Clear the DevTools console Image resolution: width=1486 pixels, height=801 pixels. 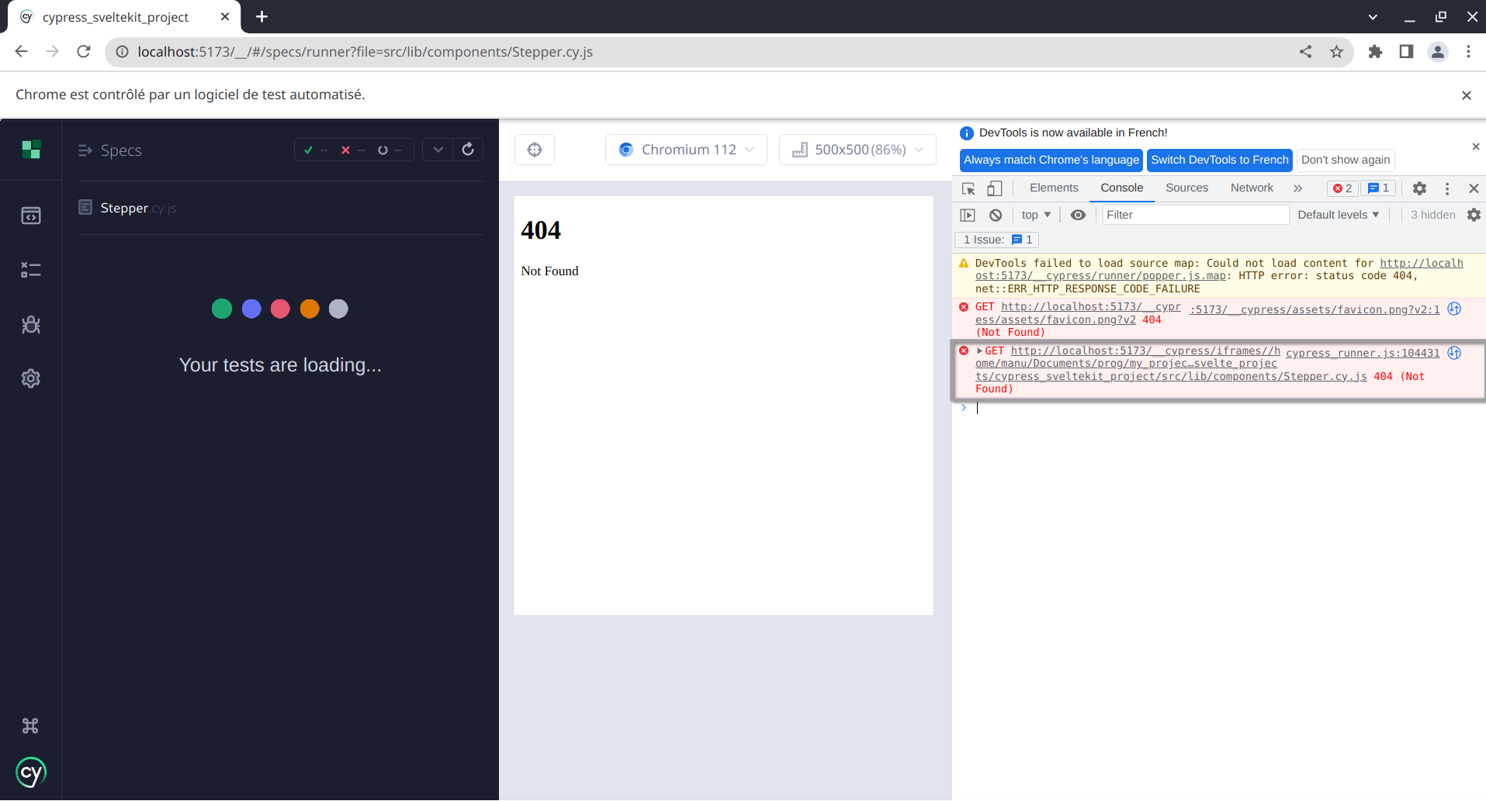click(x=996, y=215)
